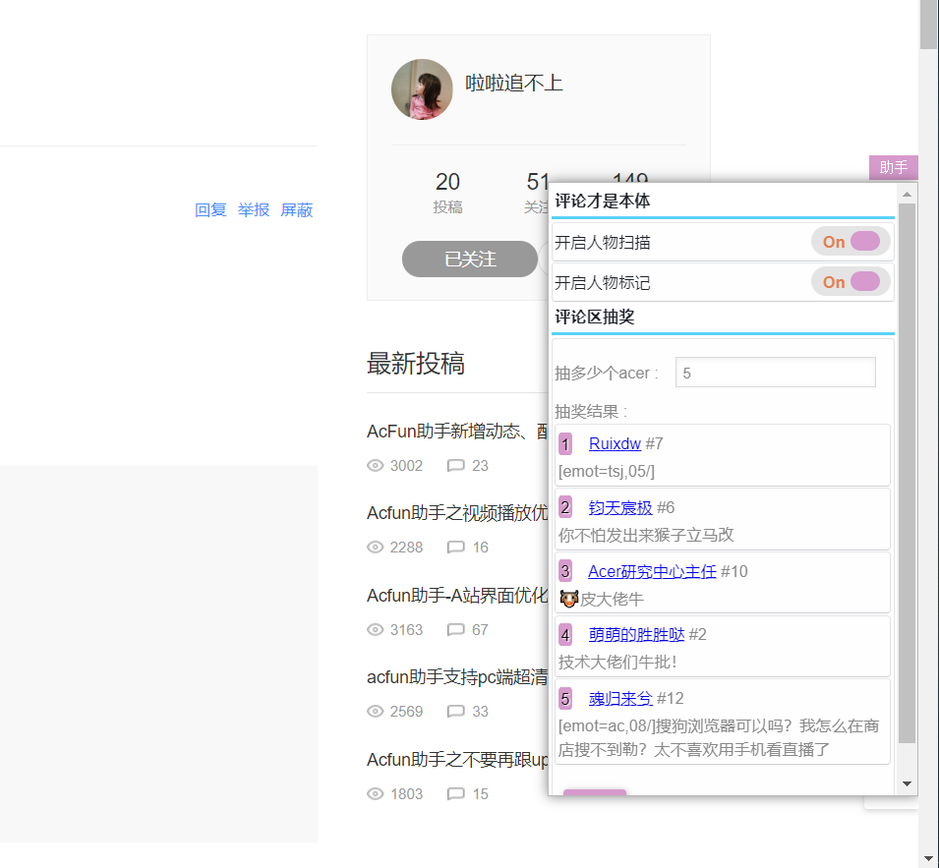Open the 助手 panel tab

coord(893,167)
